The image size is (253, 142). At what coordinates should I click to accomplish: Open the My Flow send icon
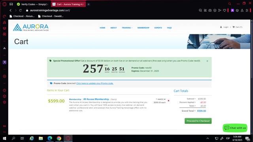coord(220,10)
